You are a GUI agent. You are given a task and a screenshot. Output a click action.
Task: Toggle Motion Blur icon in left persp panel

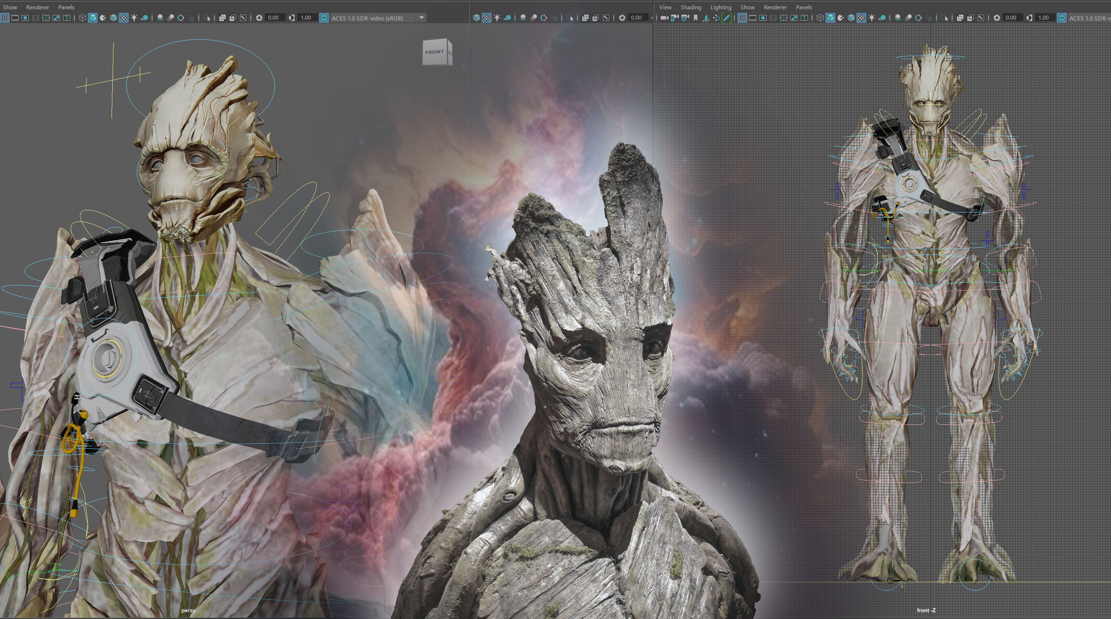pyautogui.click(x=170, y=18)
